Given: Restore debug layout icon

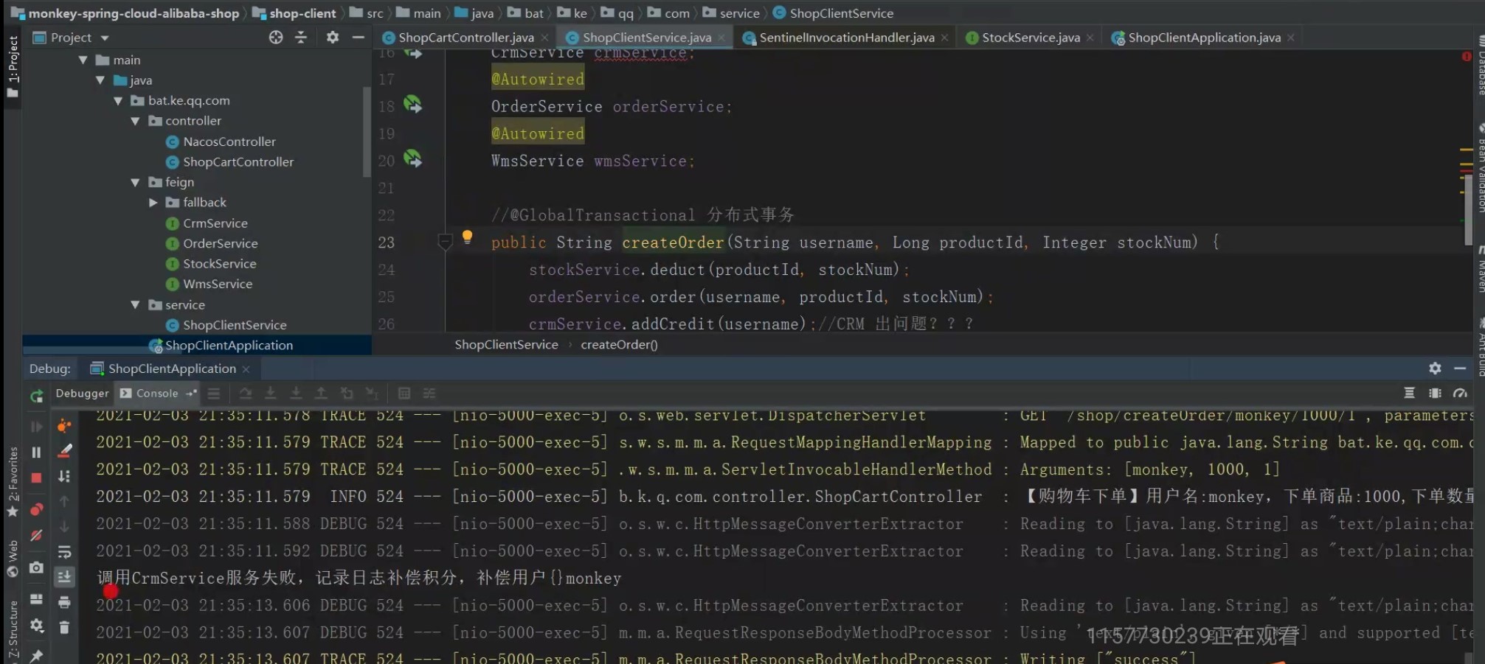Looking at the screenshot, I should click(36, 599).
